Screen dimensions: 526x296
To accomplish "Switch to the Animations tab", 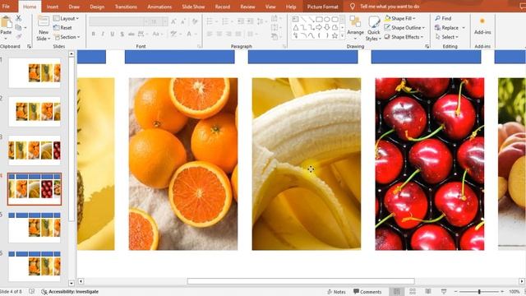I will pos(159,7).
